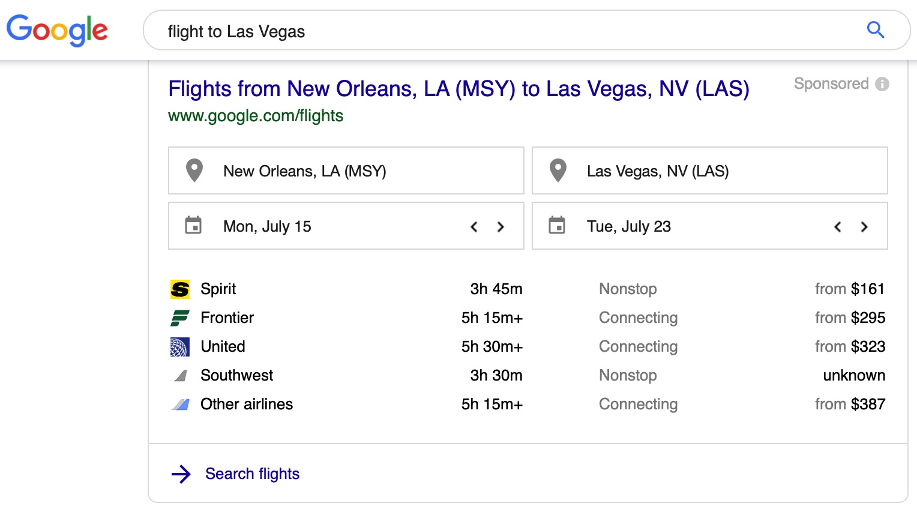Click the blue search magnifier icon
917x509 pixels.
[876, 29]
